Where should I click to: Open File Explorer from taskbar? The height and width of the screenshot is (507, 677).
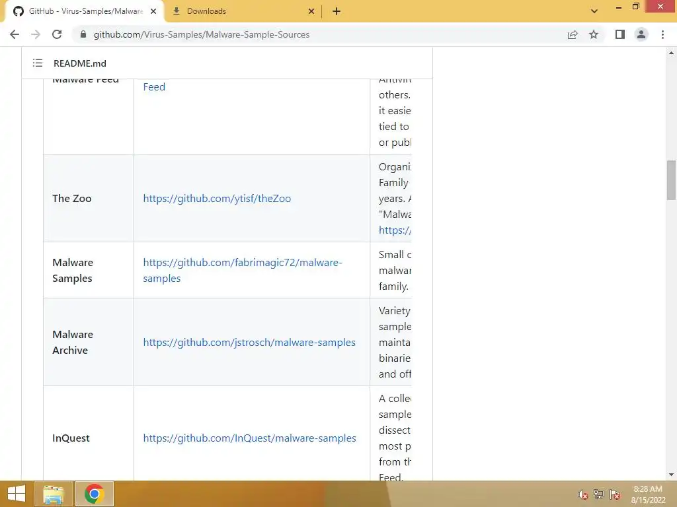[x=54, y=494]
